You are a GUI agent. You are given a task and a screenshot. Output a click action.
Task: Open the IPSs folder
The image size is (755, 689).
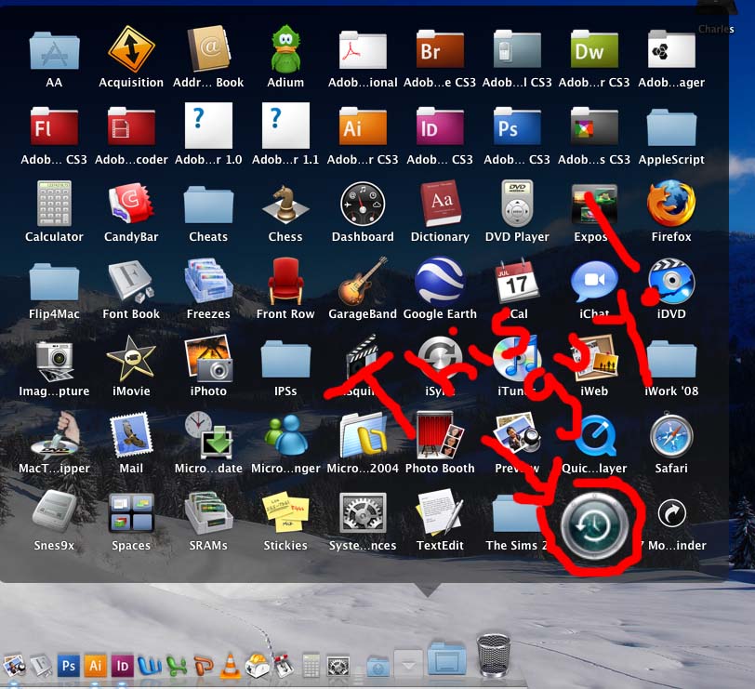(285, 359)
